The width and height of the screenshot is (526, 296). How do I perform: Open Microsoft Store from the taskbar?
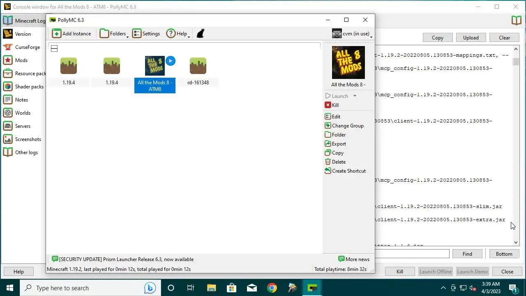231,288
